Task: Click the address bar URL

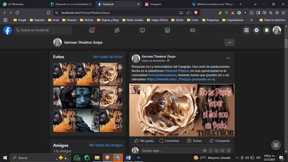Action: (85, 13)
